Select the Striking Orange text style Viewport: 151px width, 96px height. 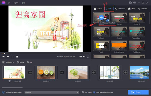coord(119,46)
